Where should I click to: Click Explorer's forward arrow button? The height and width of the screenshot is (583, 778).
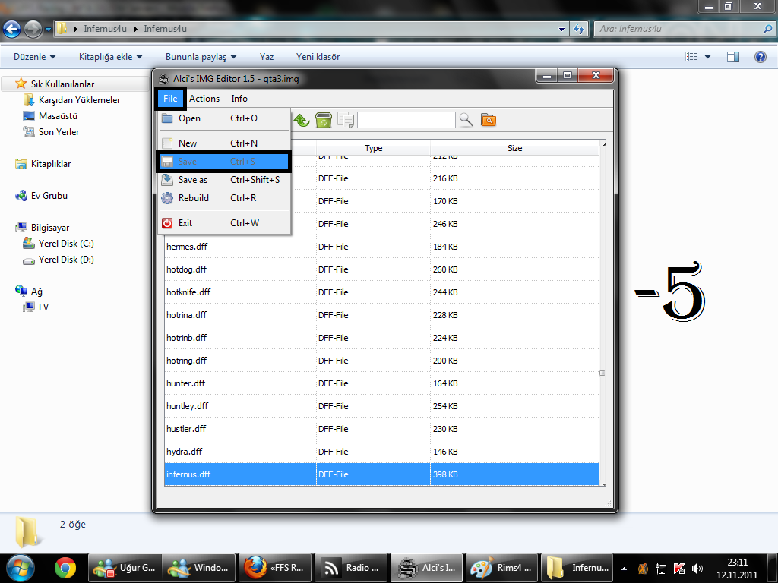(x=33, y=30)
